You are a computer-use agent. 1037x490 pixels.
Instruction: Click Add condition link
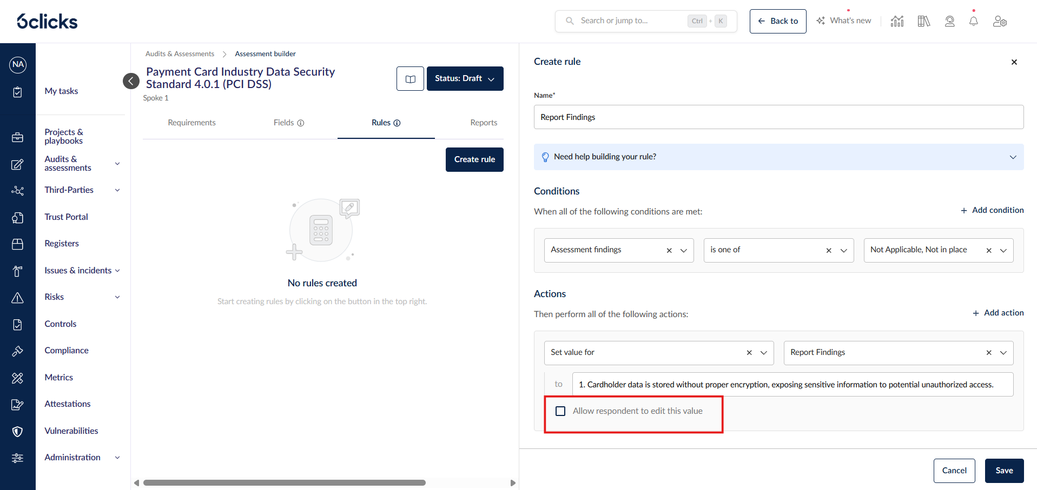point(992,210)
